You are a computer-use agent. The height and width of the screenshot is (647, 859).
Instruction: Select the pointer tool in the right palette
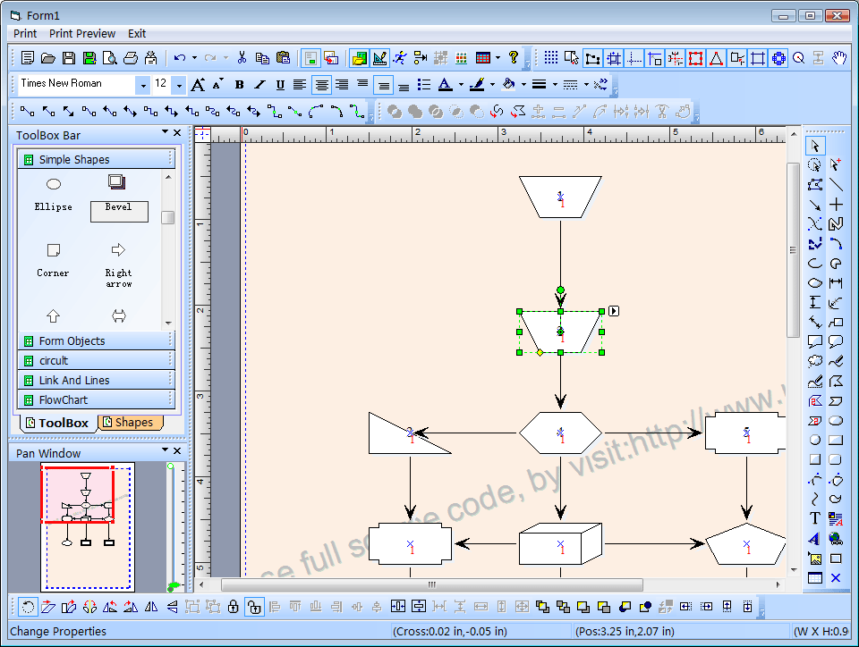[815, 146]
